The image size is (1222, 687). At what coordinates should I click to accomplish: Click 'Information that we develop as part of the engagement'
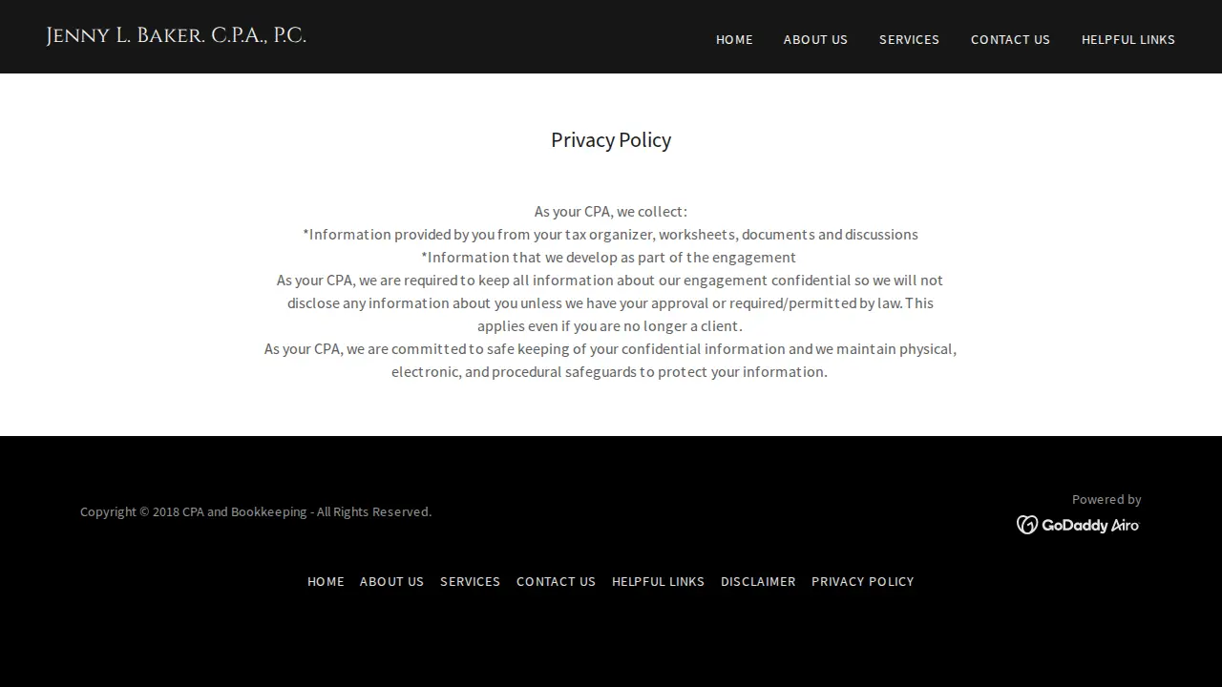click(609, 257)
